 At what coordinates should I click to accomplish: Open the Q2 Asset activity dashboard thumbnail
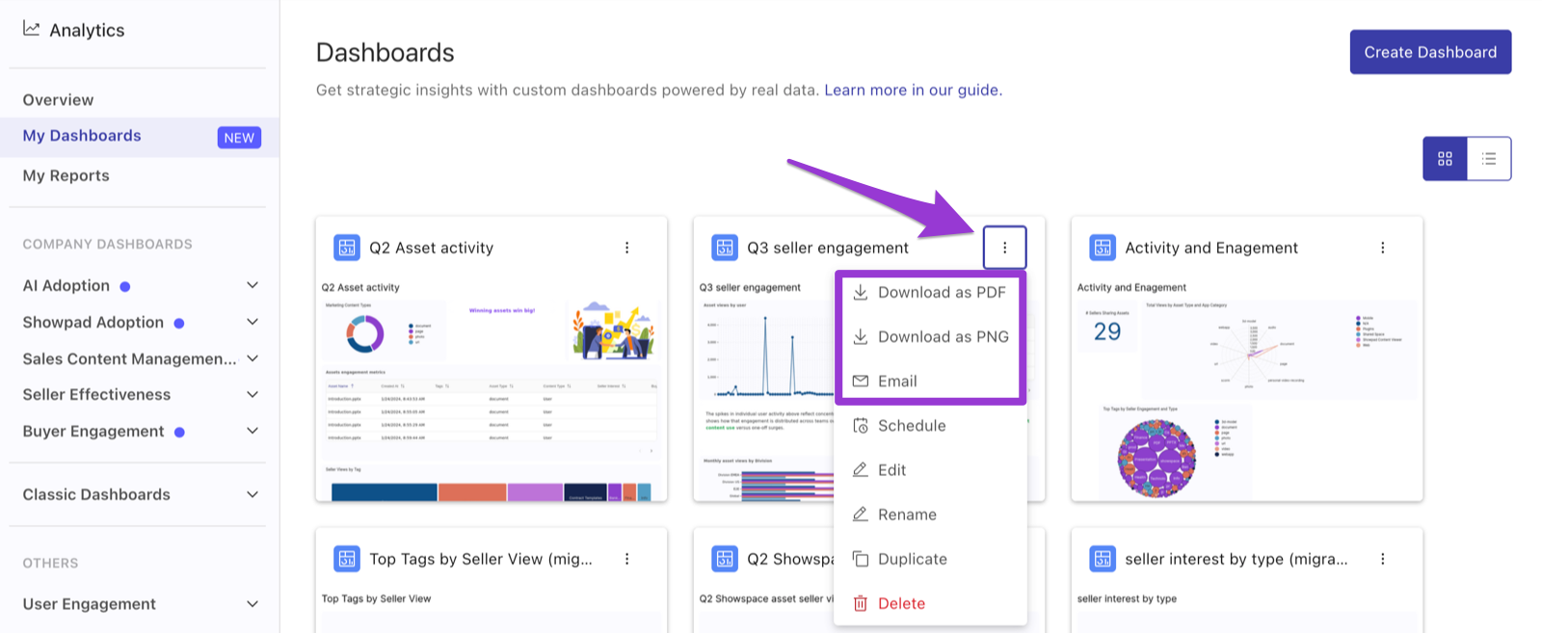coord(492,390)
